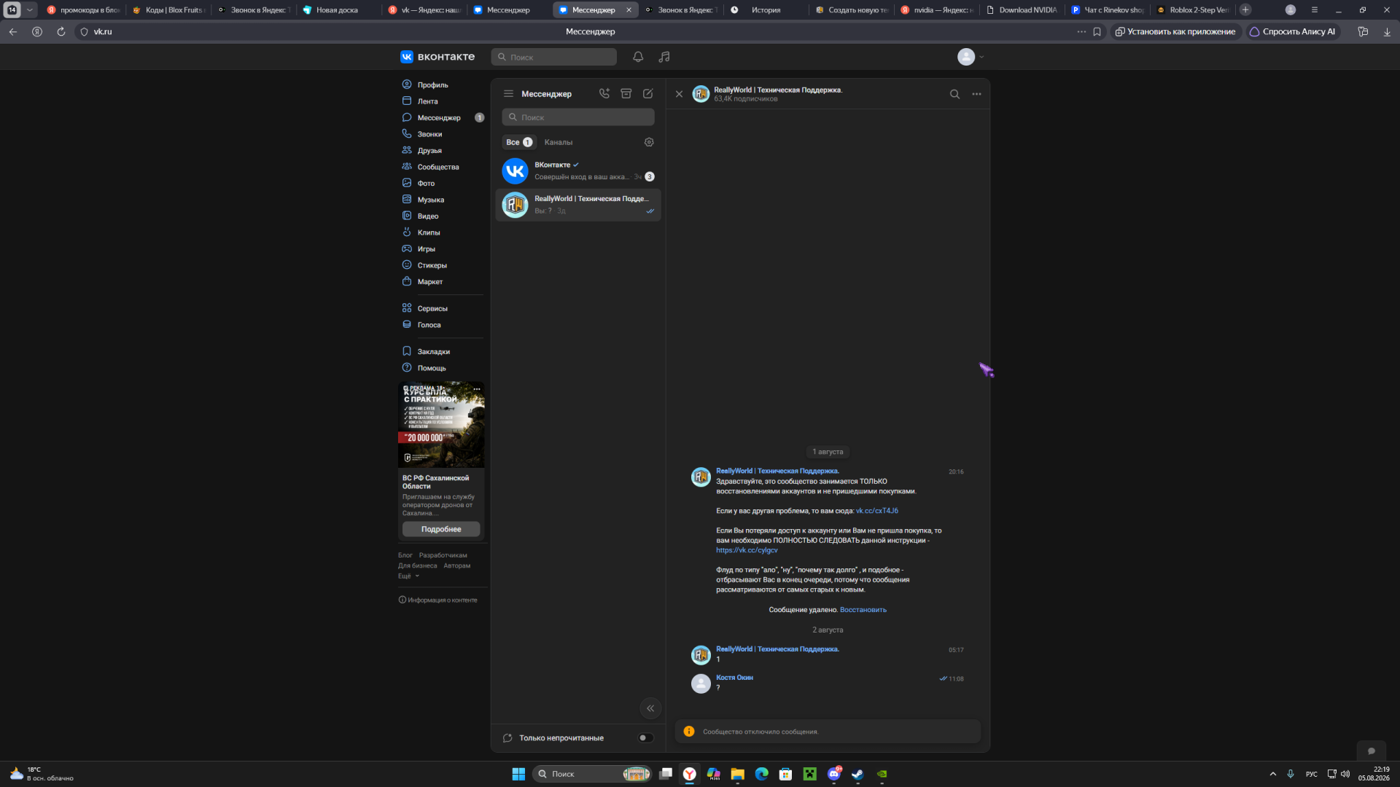Click Восстановить to restore deleted message
The image size is (1400, 787).
863,610
